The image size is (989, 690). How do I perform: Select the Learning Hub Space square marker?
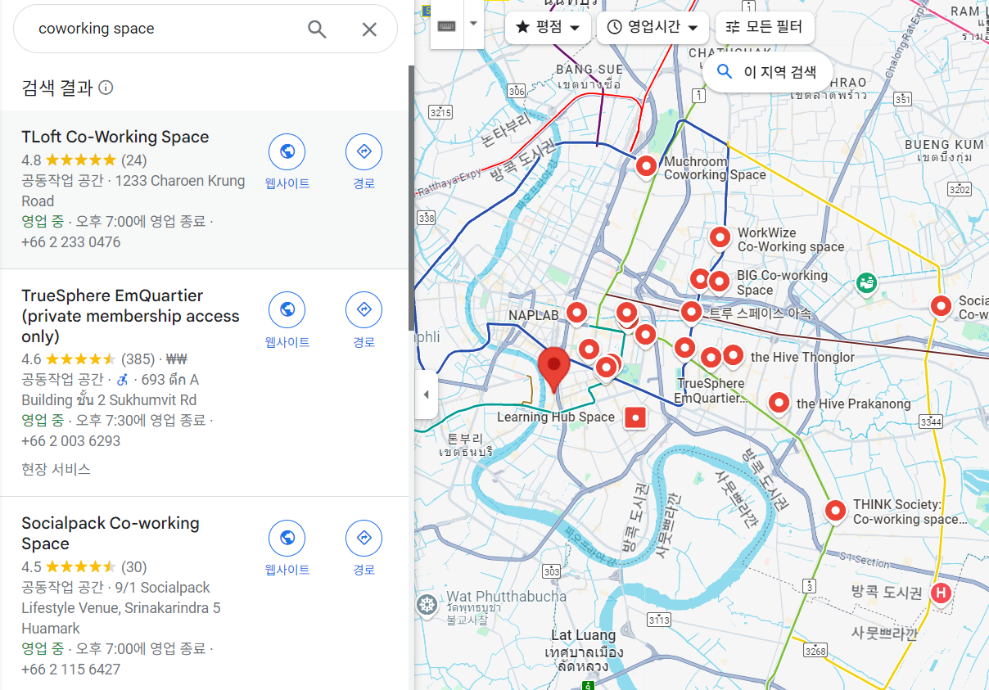(x=635, y=418)
